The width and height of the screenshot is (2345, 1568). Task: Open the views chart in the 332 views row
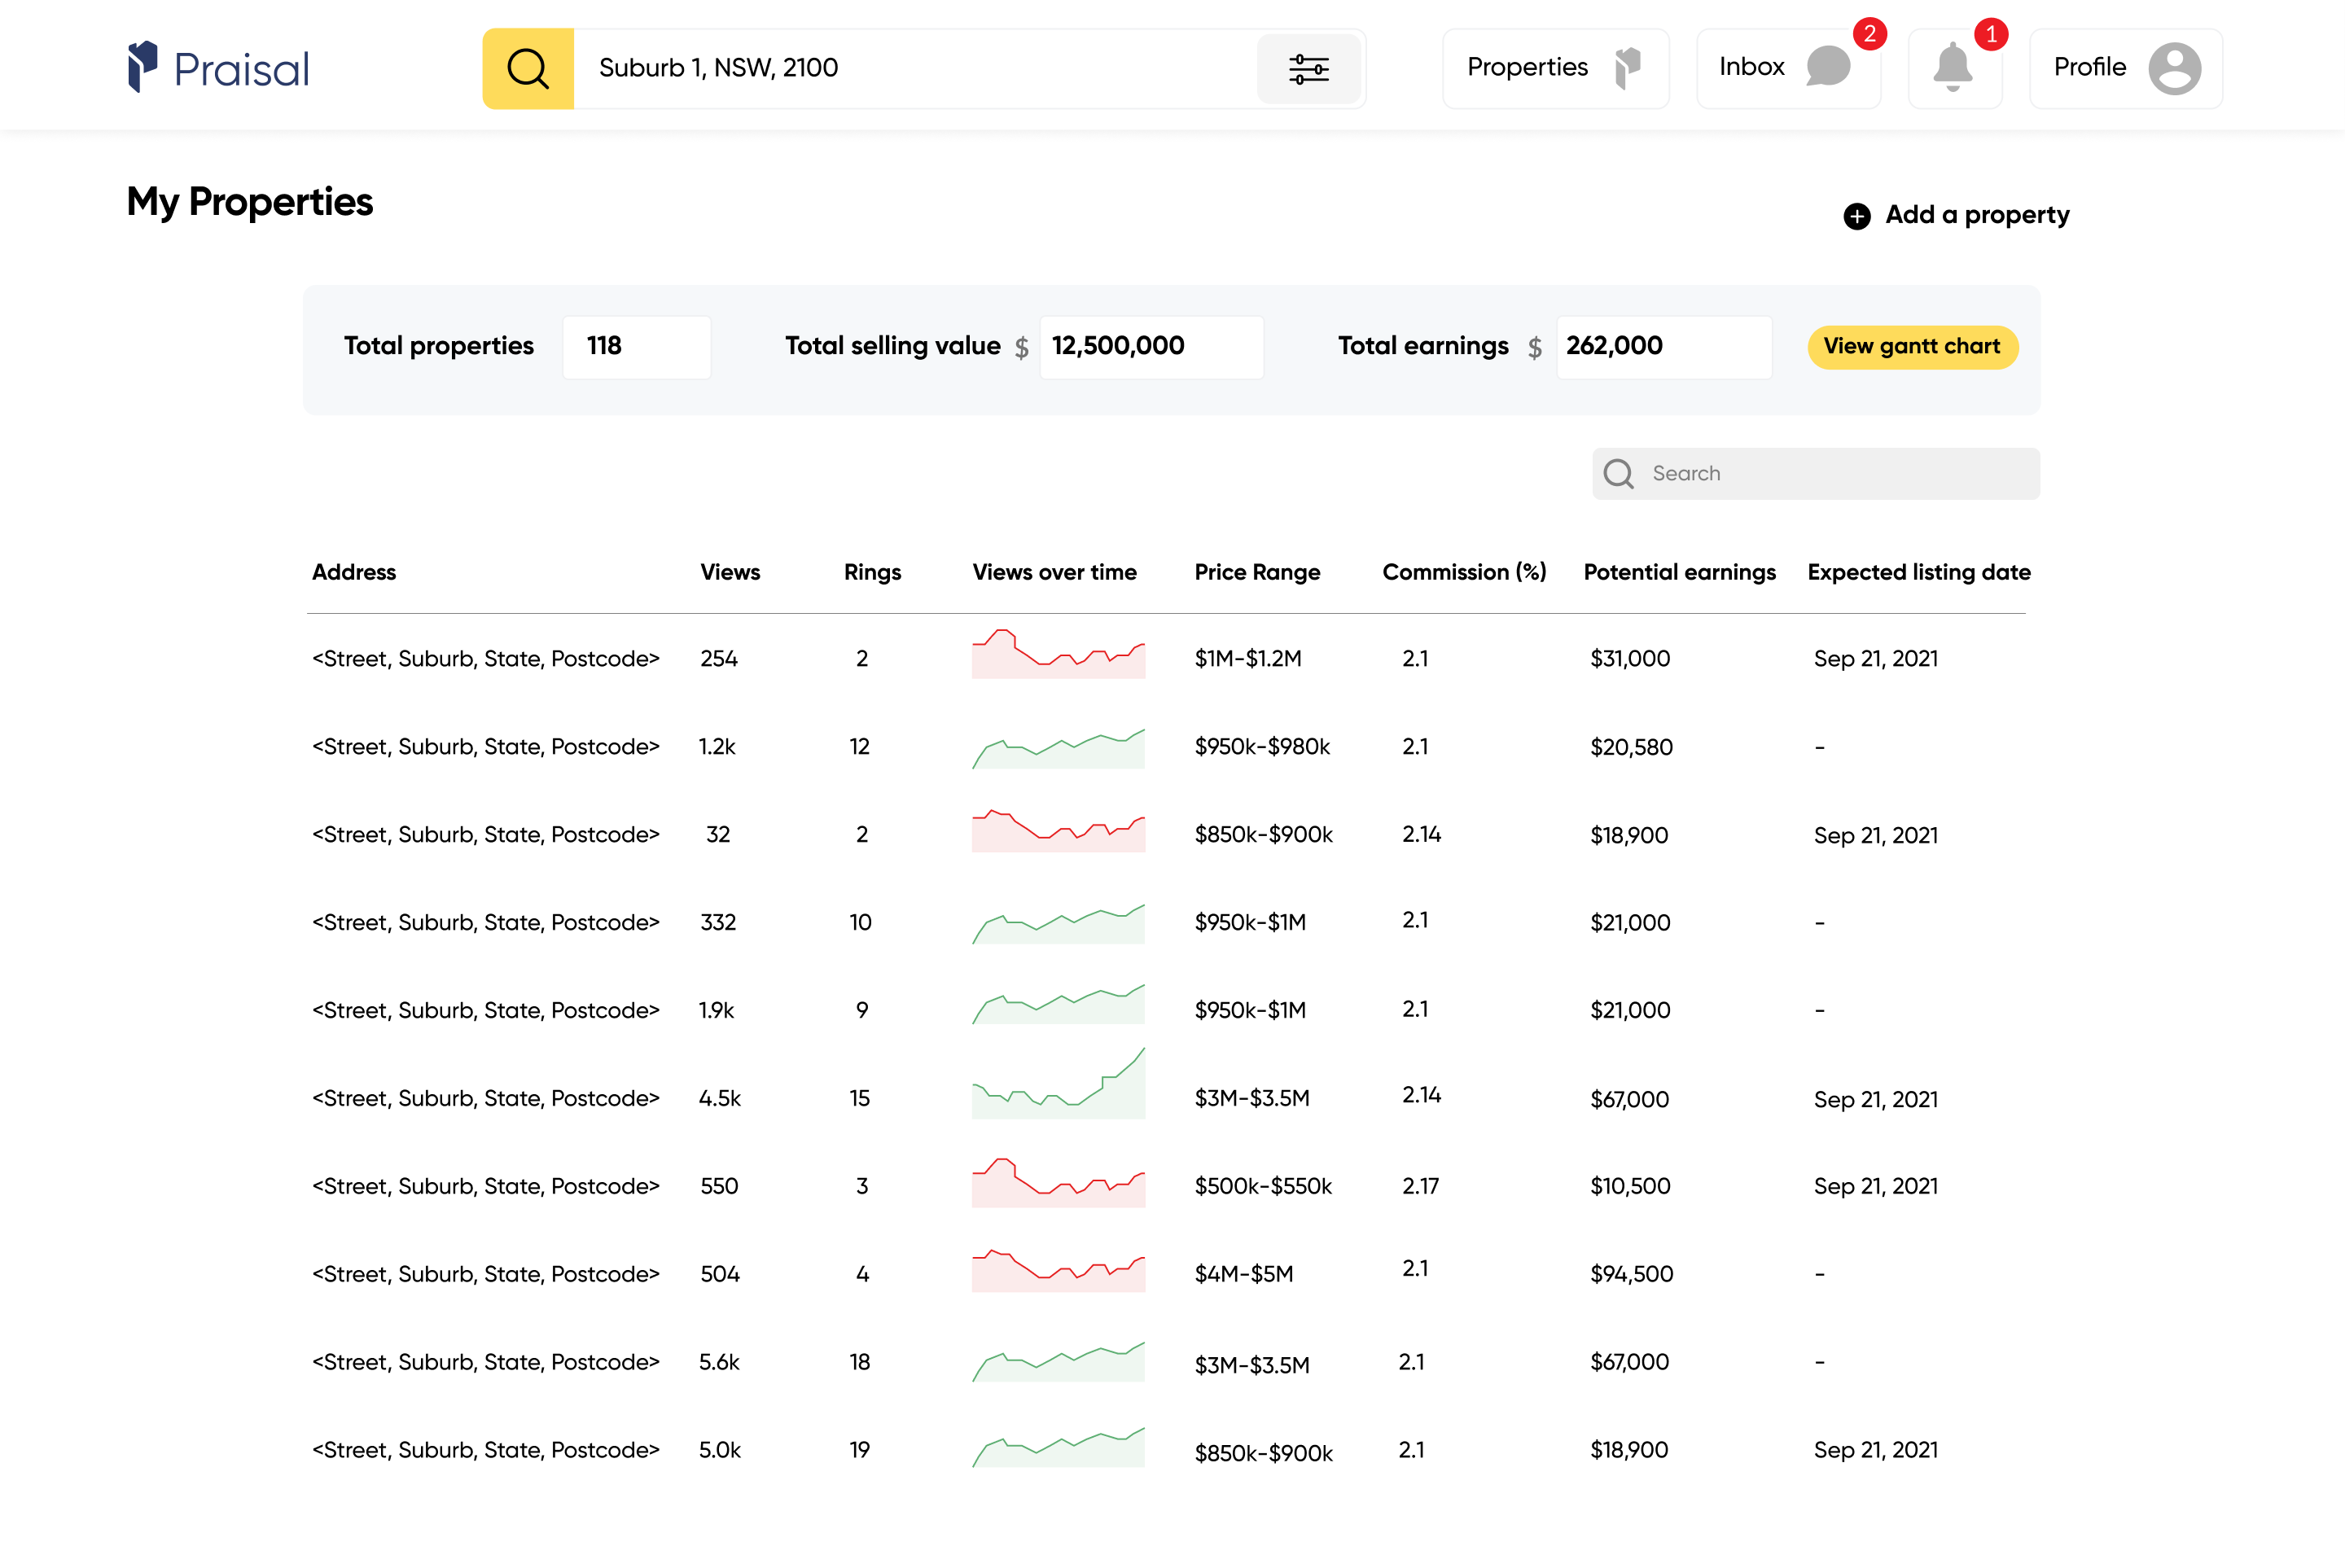point(1059,923)
